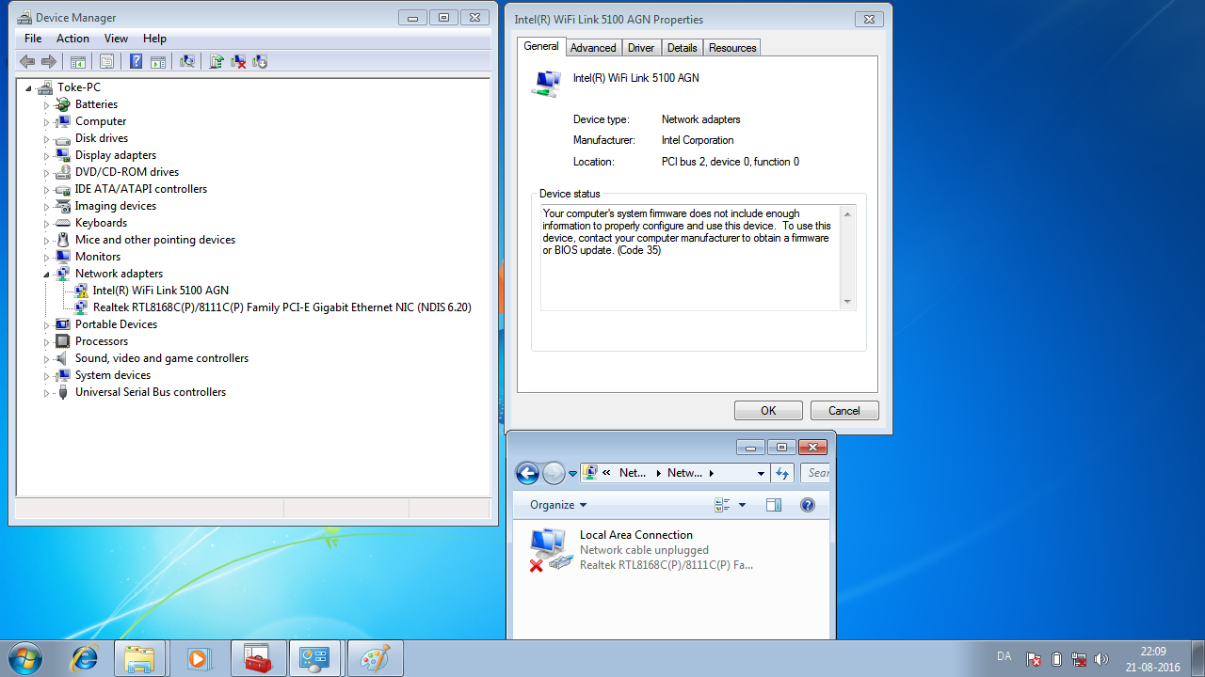This screenshot has width=1205, height=677.
Task: Open the File menu in Device Manager
Action: click(x=33, y=39)
